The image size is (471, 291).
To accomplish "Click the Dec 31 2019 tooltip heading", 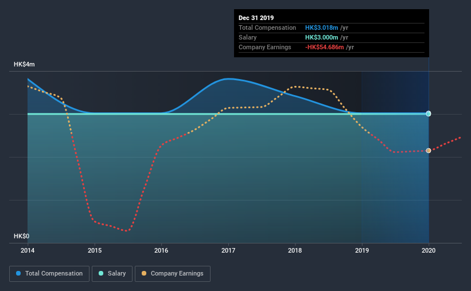I will 256,18.
